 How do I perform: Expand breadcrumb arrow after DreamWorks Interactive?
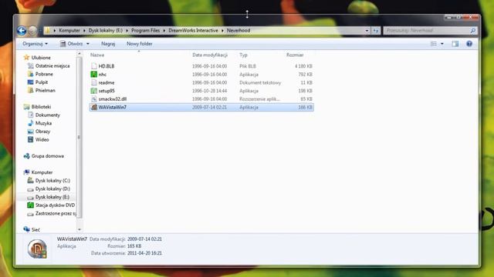click(x=222, y=31)
